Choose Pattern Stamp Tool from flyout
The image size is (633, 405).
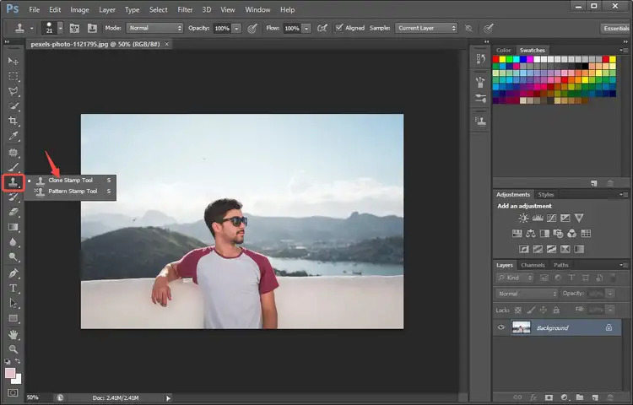[70, 192]
